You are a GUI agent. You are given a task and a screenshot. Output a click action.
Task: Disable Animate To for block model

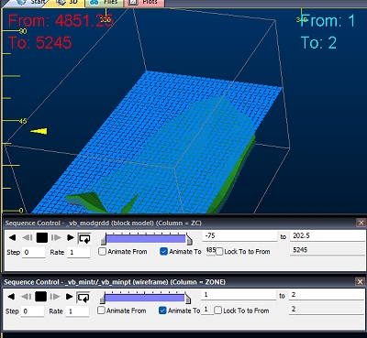click(163, 252)
